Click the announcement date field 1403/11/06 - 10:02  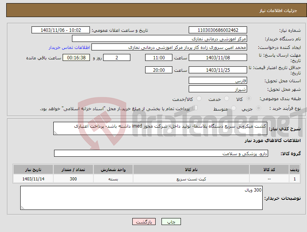(x=61, y=30)
